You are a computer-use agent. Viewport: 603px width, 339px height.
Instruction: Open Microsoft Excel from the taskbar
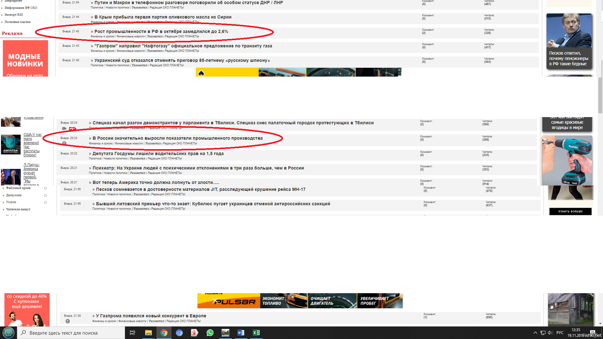[256, 333]
